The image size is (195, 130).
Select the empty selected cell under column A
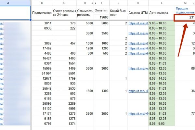tap(15, 13)
